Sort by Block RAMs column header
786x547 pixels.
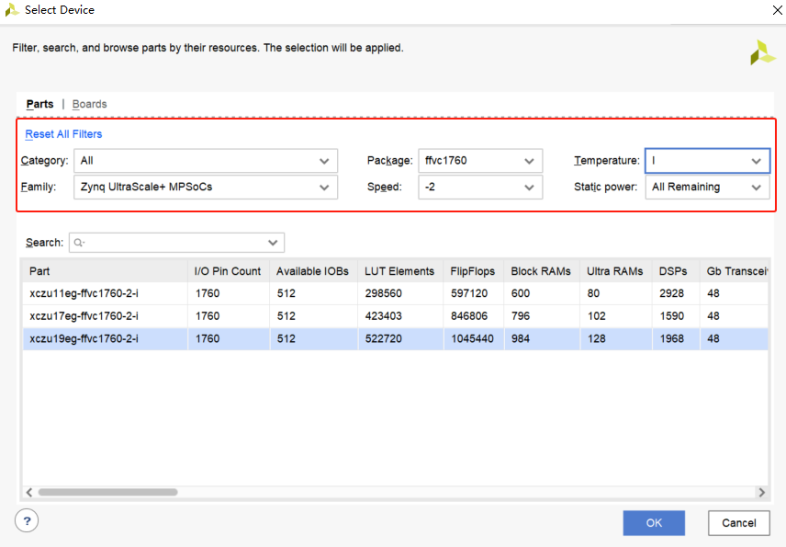(542, 271)
